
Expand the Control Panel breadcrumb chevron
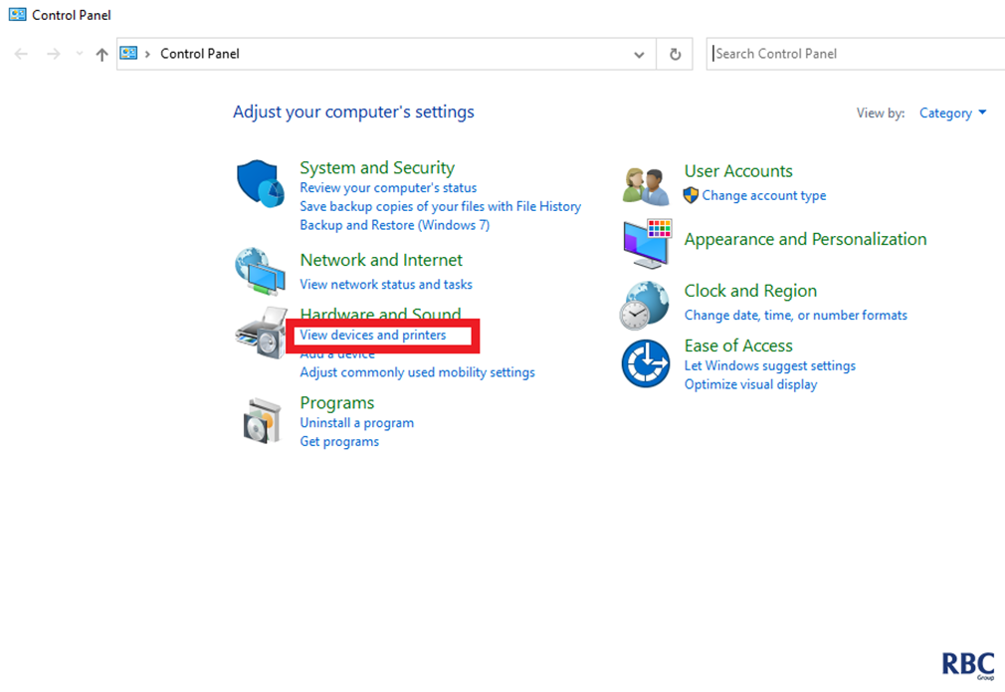point(147,54)
